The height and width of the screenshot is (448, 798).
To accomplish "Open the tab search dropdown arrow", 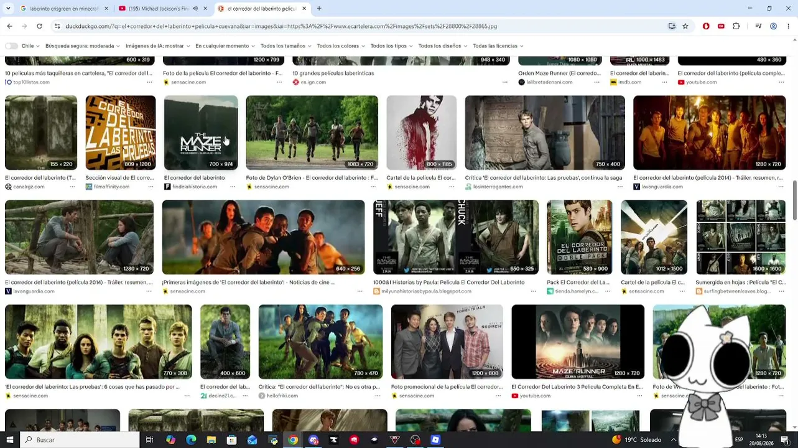I will click(x=9, y=9).
